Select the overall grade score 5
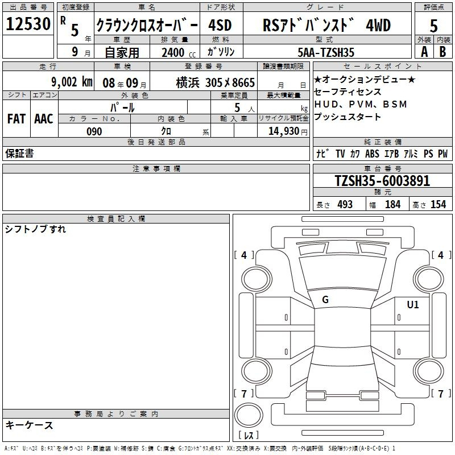 [x=433, y=26]
